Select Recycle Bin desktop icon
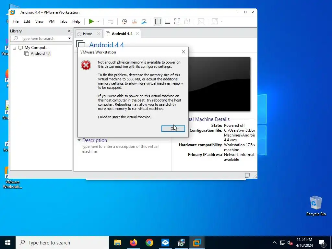332x249 pixels. [x=316, y=206]
